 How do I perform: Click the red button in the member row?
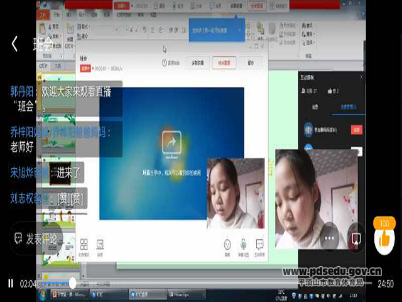coord(357,130)
